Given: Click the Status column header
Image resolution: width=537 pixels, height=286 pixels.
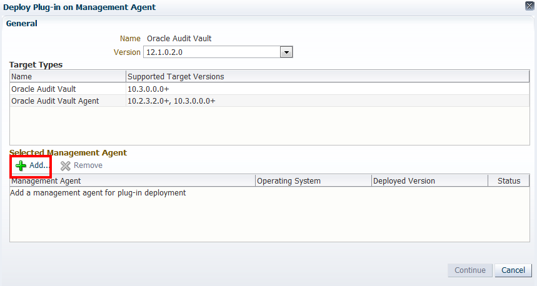Looking at the screenshot, I should (509, 180).
